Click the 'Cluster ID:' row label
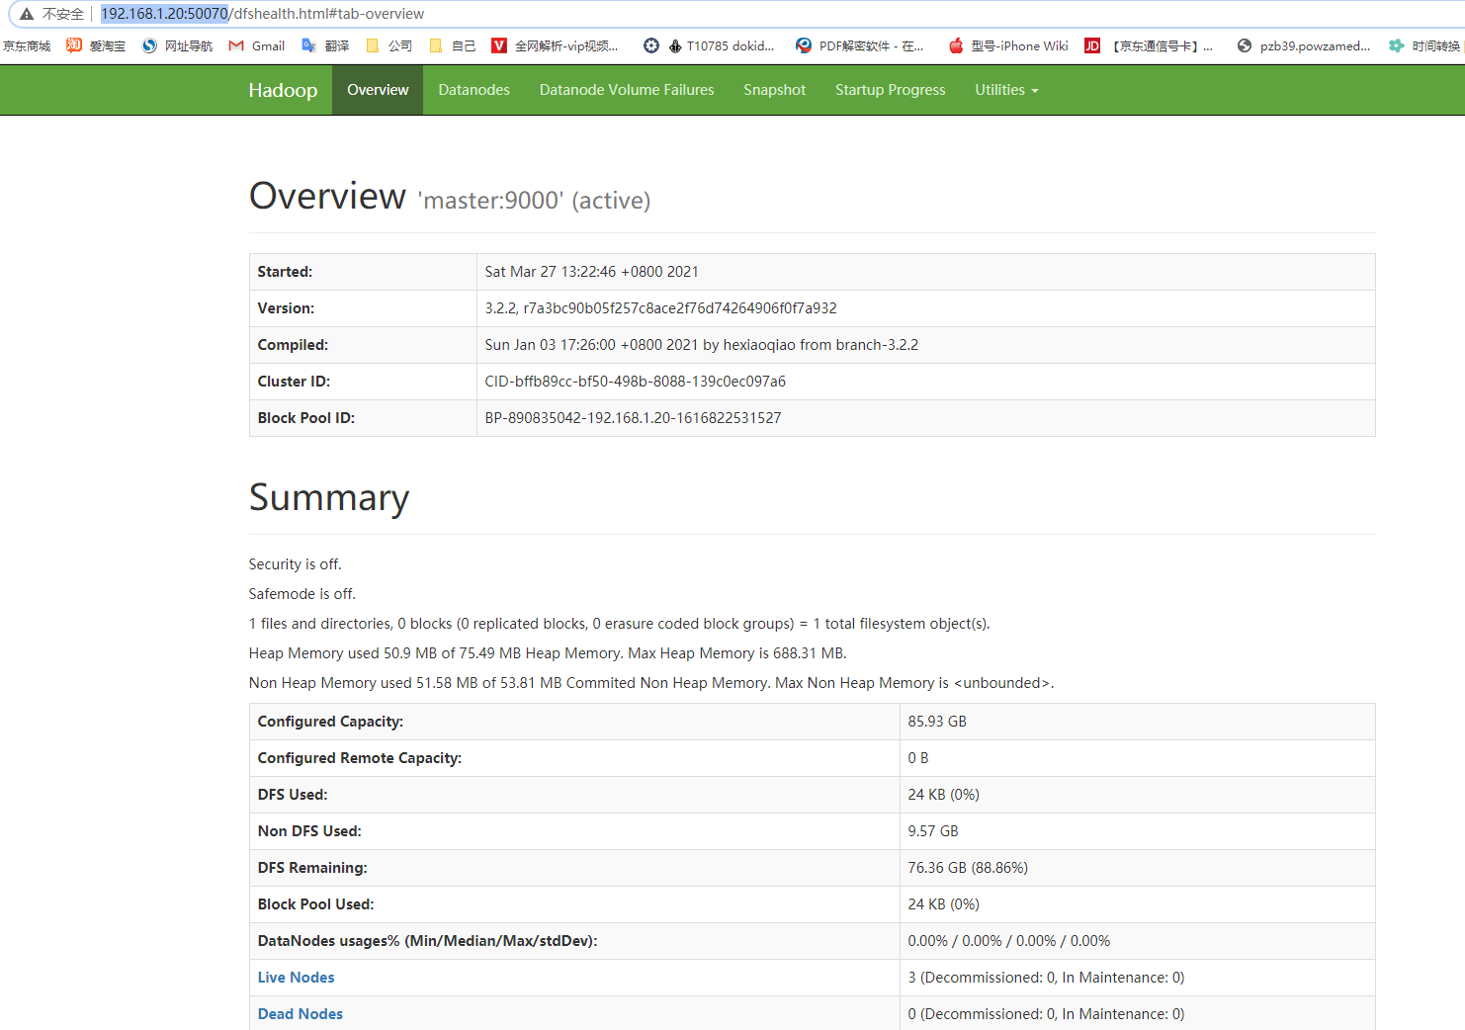Image resolution: width=1465 pixels, height=1030 pixels. [x=294, y=382]
